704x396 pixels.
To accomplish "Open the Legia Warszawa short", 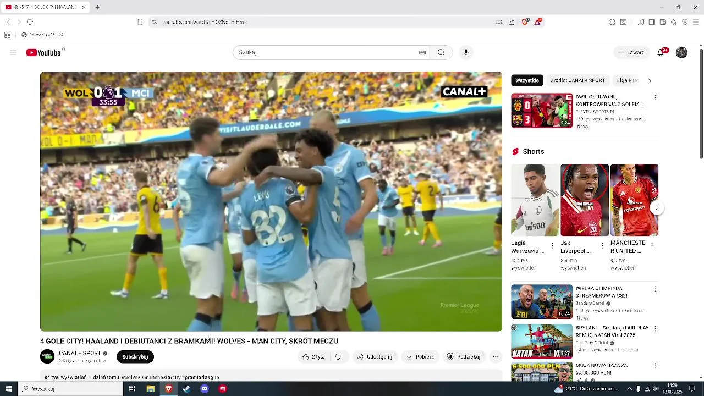I will coord(535,200).
